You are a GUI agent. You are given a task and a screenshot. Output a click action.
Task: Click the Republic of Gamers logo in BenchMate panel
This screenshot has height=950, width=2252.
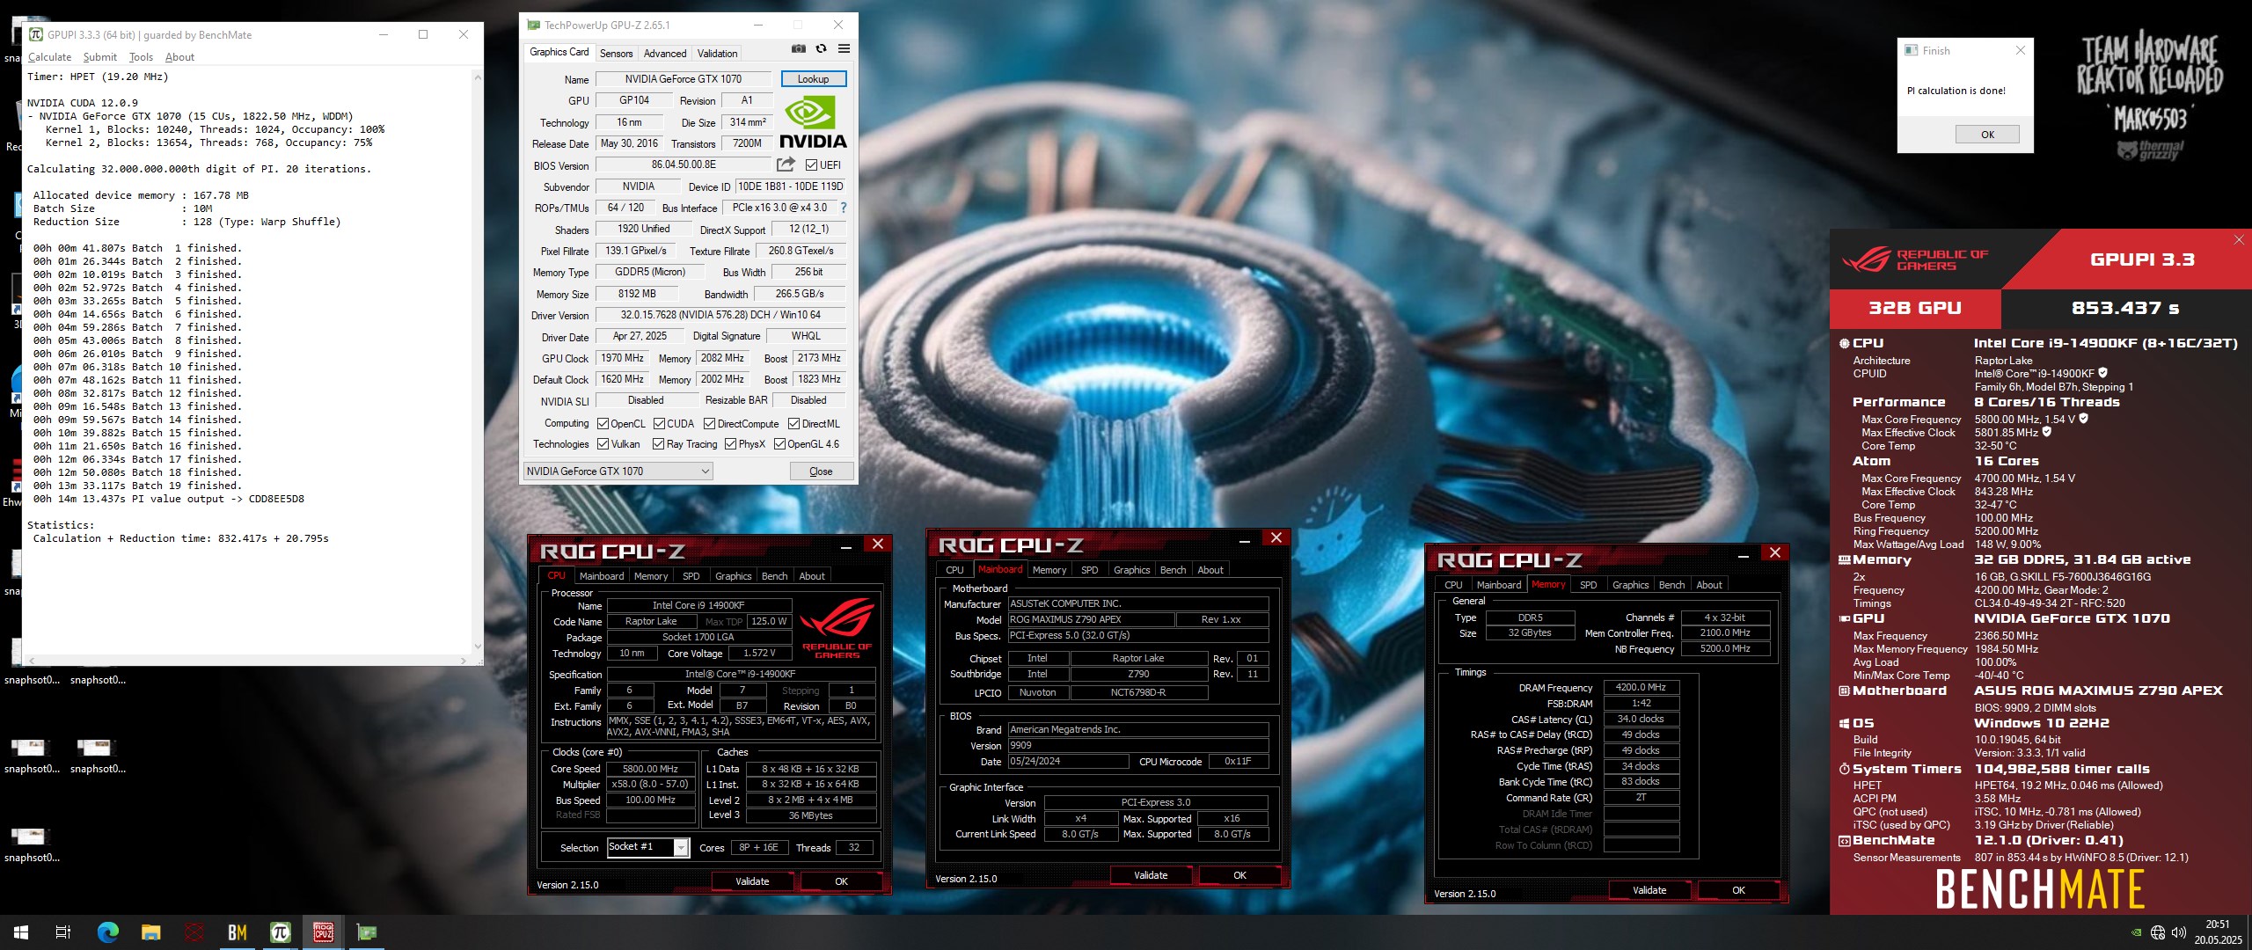(x=1914, y=259)
